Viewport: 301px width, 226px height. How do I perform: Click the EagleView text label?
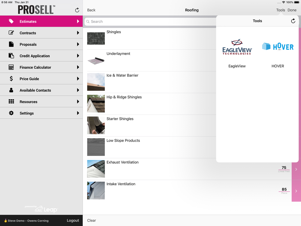tap(237, 66)
